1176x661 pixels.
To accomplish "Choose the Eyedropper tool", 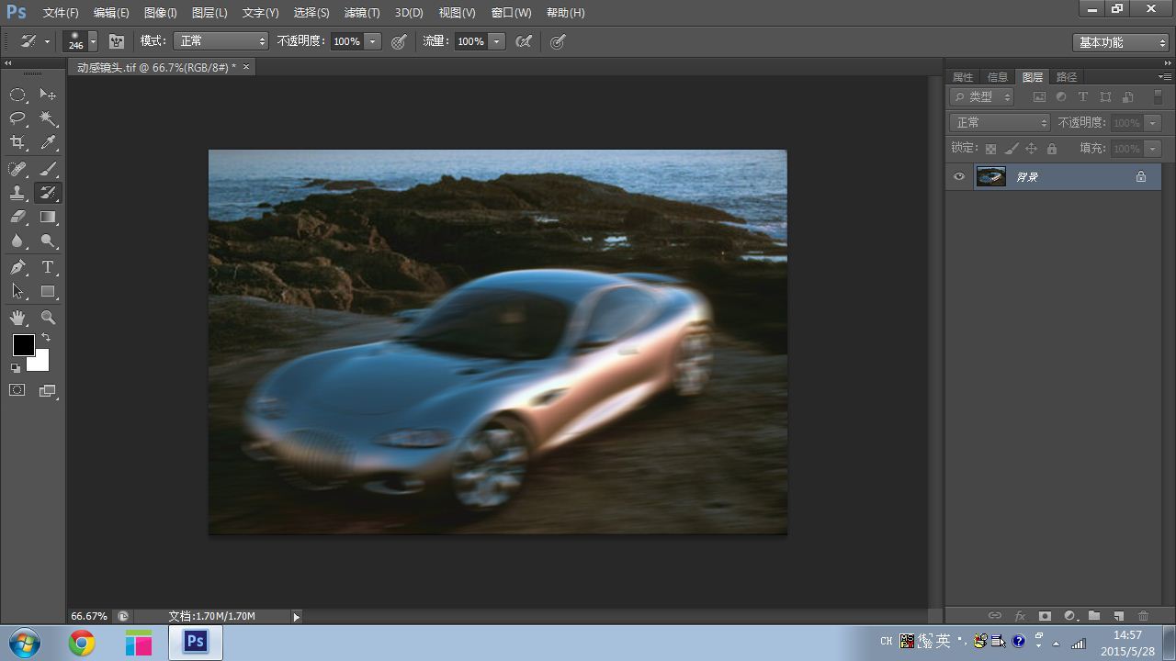I will click(x=48, y=143).
